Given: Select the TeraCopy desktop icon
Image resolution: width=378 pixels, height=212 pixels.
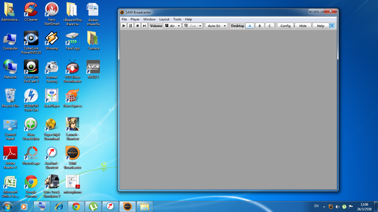Looking at the screenshot, I should click(73, 41).
